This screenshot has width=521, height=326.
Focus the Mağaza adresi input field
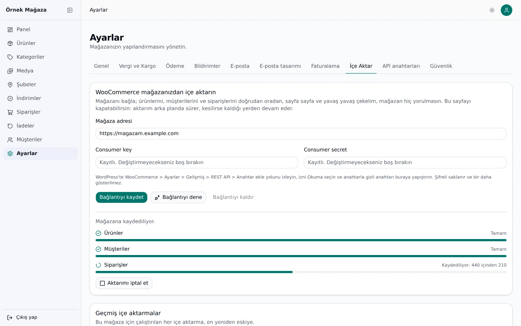tap(301, 134)
